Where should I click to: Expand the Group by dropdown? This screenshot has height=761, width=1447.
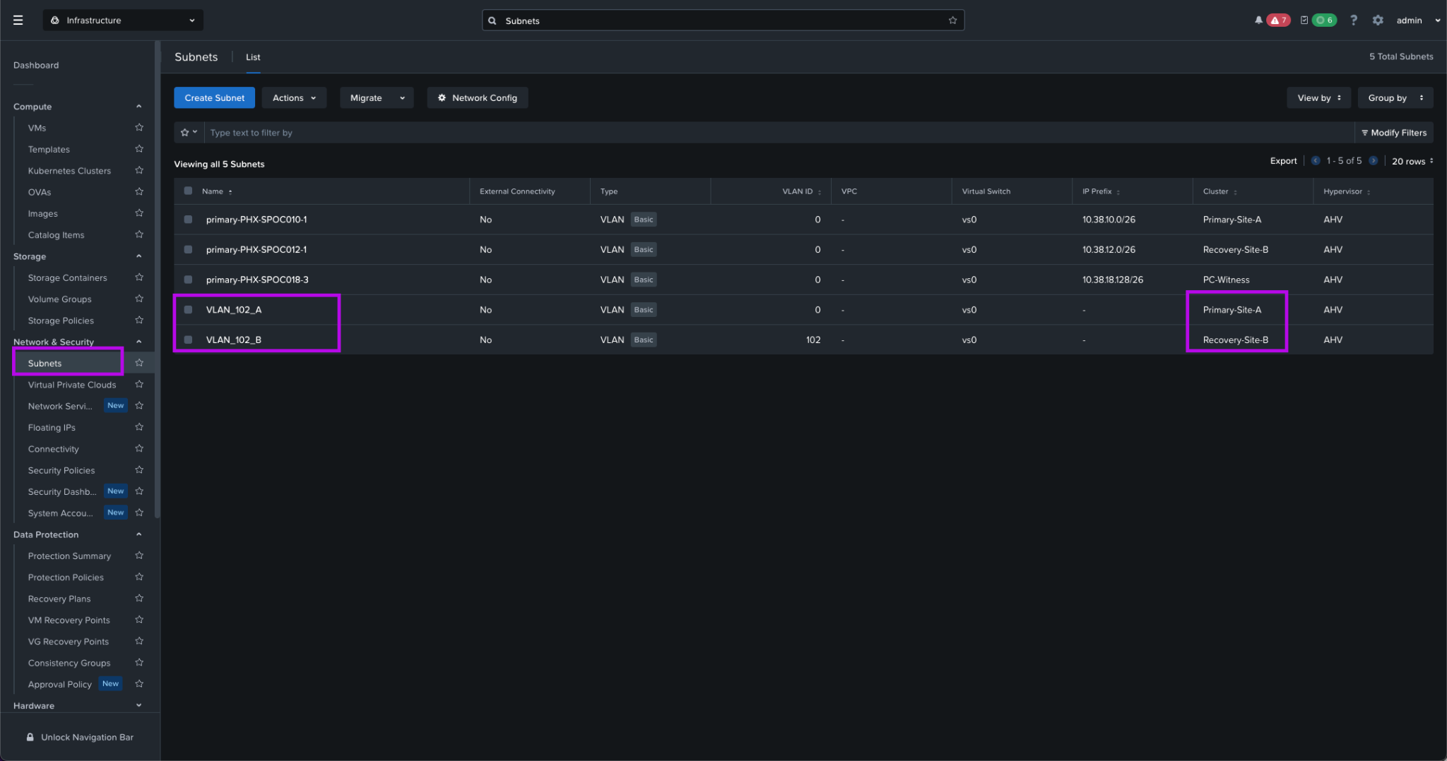pos(1394,97)
